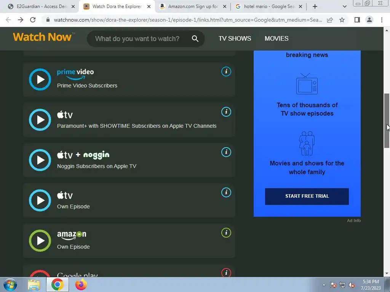Open the Chrome profile menu
Viewport: 390px width, 292px height.
click(x=369, y=20)
